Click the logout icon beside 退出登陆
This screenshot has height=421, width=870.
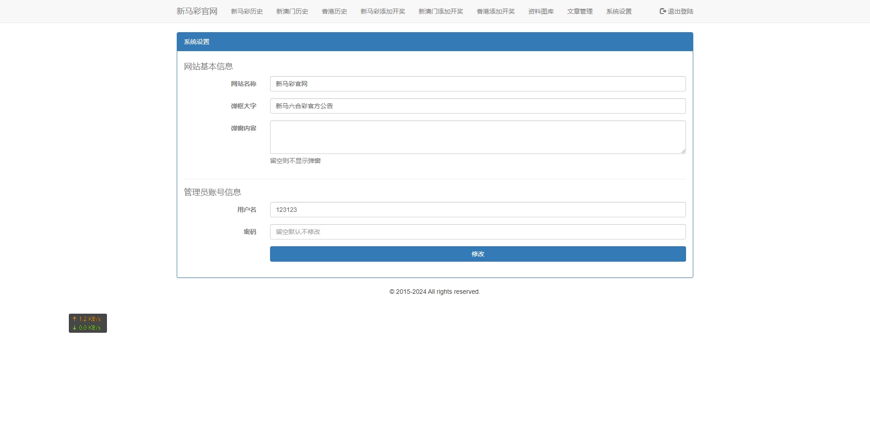[x=662, y=11]
